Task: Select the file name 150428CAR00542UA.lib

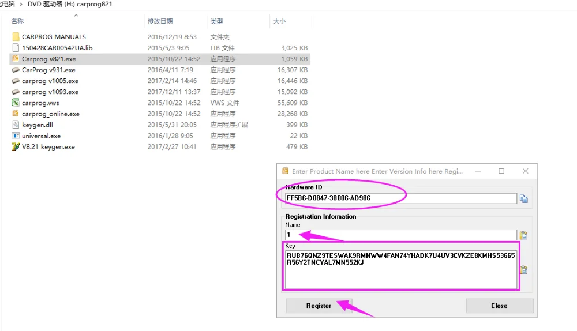Action: (57, 48)
